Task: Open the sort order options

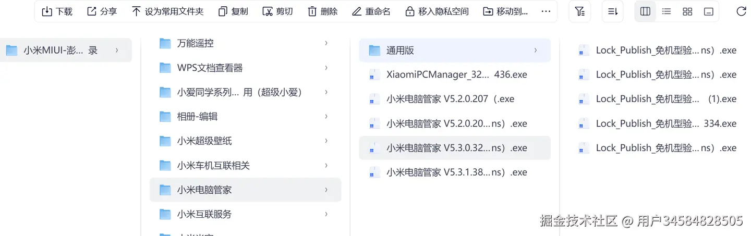Action: click(613, 11)
